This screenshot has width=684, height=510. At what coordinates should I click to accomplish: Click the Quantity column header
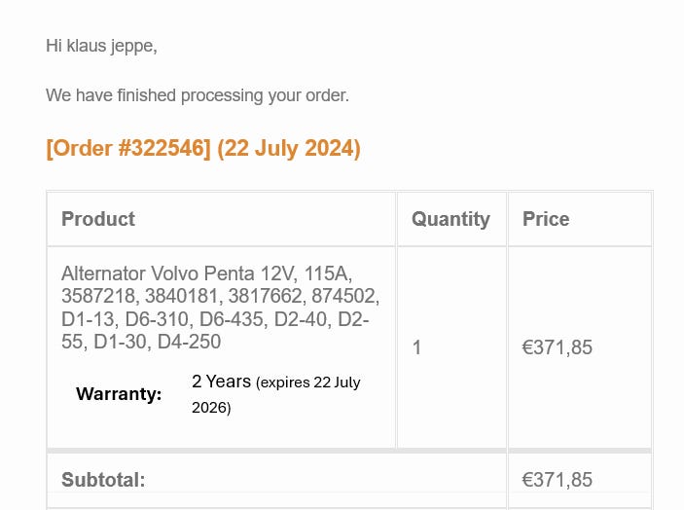(x=450, y=219)
